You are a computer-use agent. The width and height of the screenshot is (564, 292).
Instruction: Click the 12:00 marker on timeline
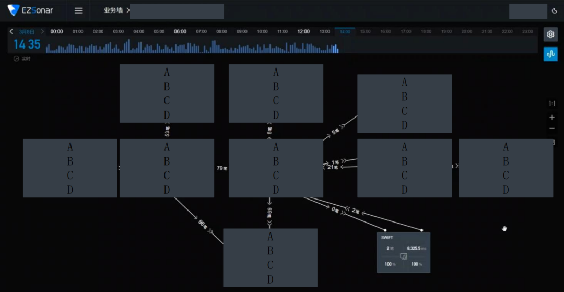(303, 32)
